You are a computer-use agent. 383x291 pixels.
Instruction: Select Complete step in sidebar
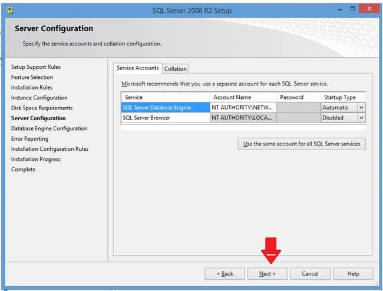[x=23, y=170]
